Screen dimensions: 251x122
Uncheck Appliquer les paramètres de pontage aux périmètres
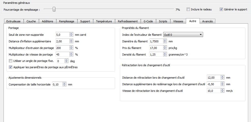point(11,67)
